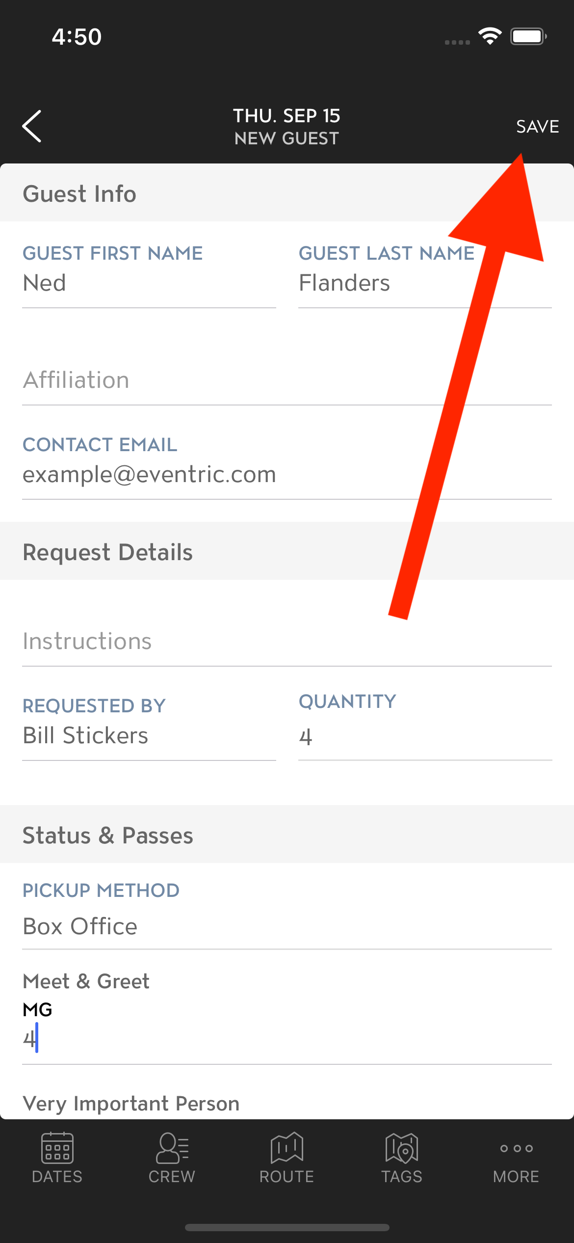Viewport: 574px width, 1243px height.
Task: Select the Route map icon
Action: [x=287, y=1148]
